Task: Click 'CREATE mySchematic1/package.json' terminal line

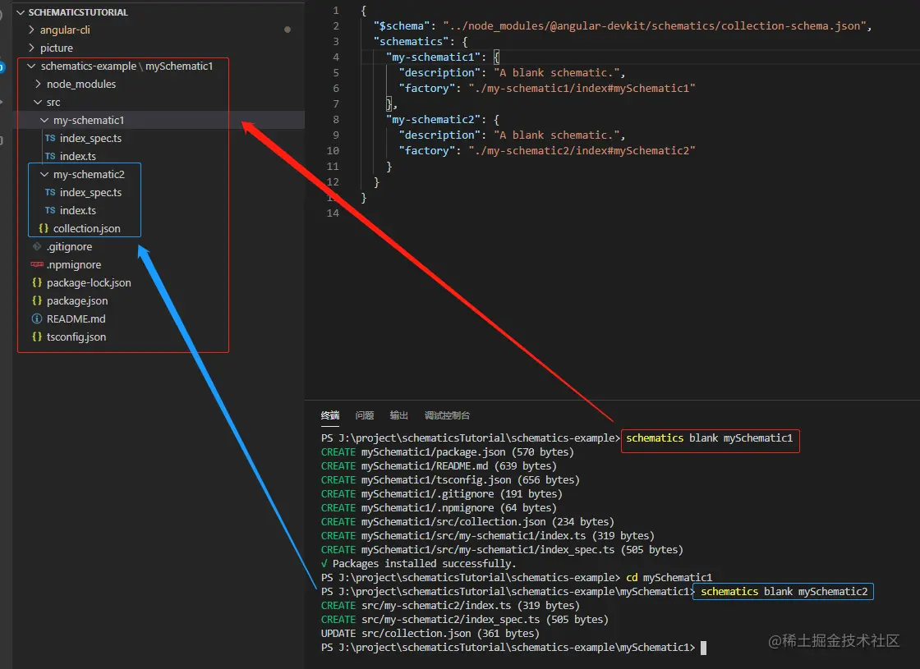Action: 447,452
